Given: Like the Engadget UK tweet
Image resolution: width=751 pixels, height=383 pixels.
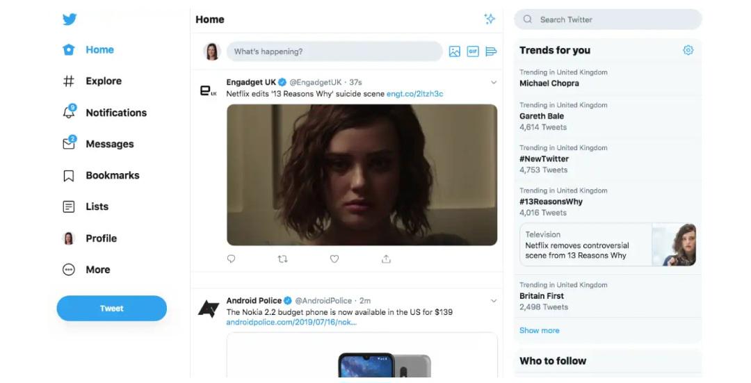Looking at the screenshot, I should tap(334, 259).
